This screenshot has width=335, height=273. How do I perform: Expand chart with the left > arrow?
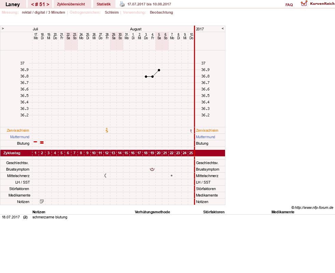3,28
